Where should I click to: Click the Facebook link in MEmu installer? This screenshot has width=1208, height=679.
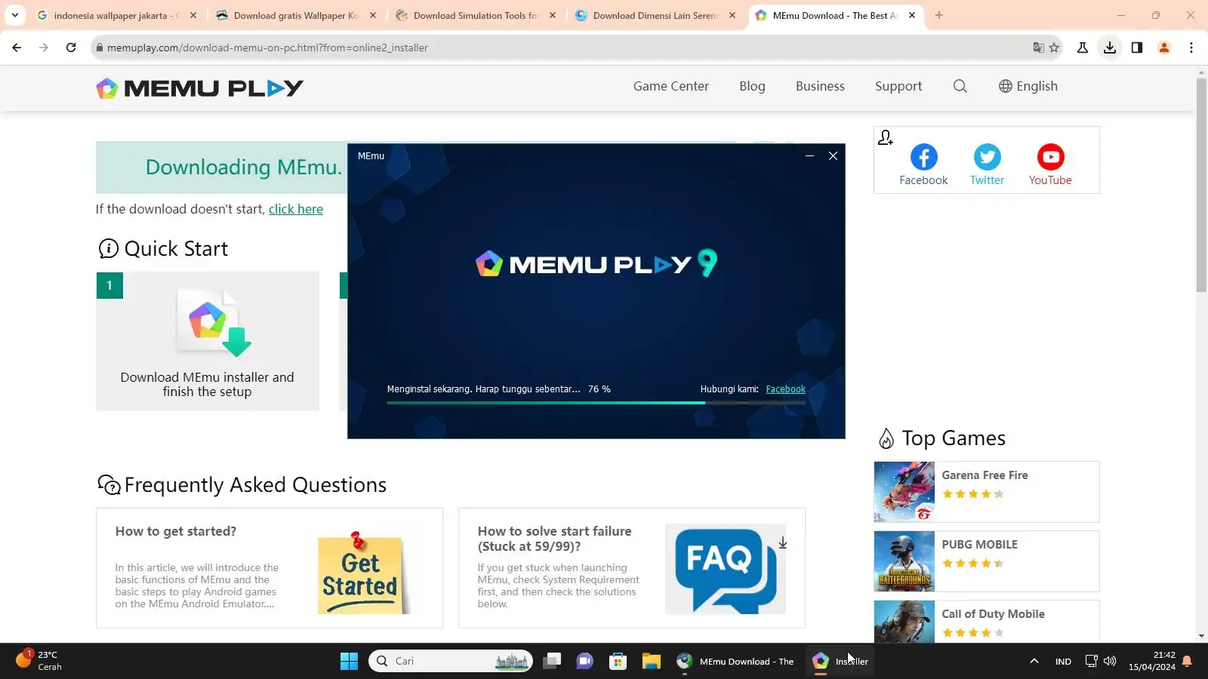[785, 389]
